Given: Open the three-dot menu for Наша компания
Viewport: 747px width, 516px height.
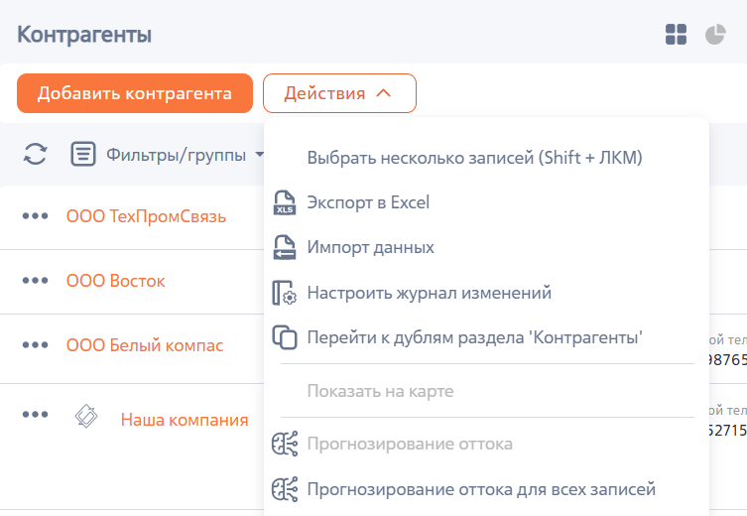Looking at the screenshot, I should [x=36, y=414].
